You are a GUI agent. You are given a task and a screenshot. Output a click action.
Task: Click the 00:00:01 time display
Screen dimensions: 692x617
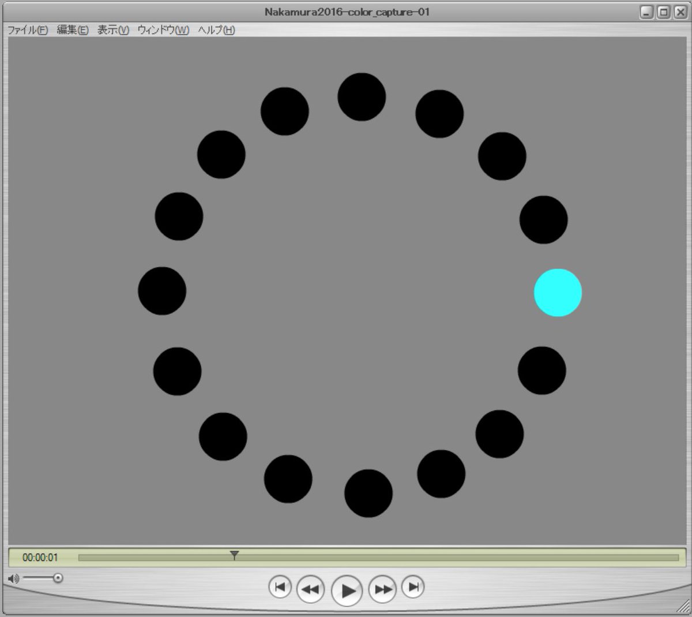click(x=40, y=558)
